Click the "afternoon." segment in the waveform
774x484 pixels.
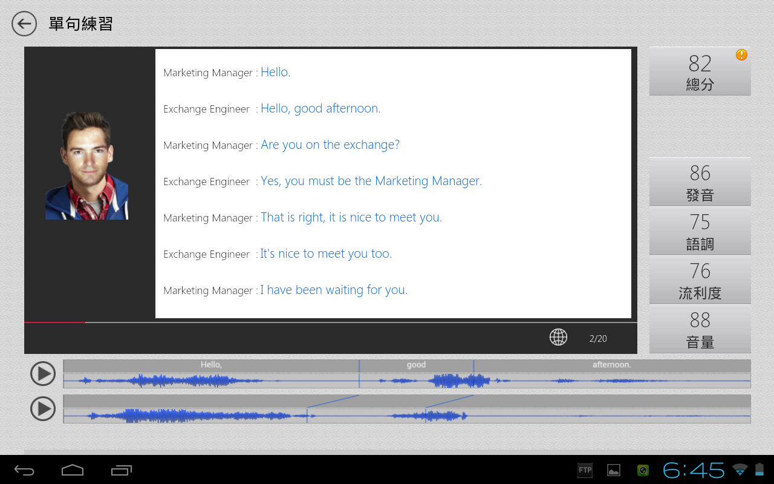611,365
